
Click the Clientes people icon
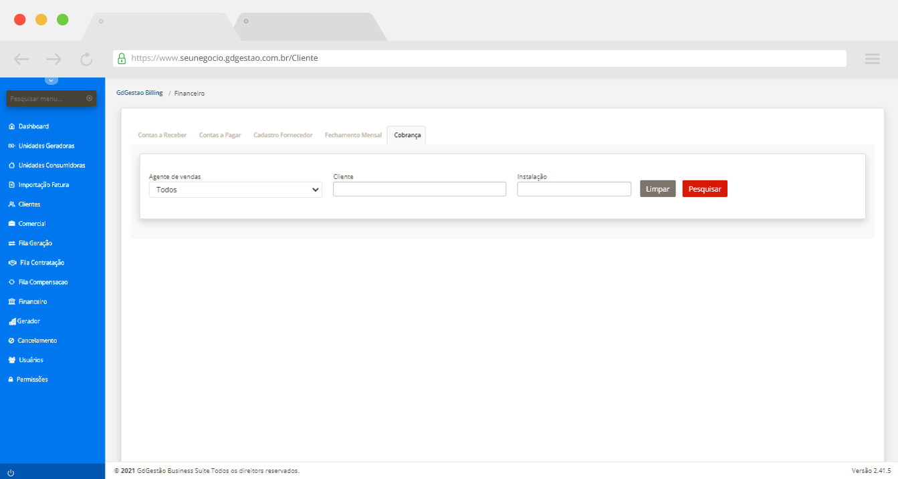11,204
